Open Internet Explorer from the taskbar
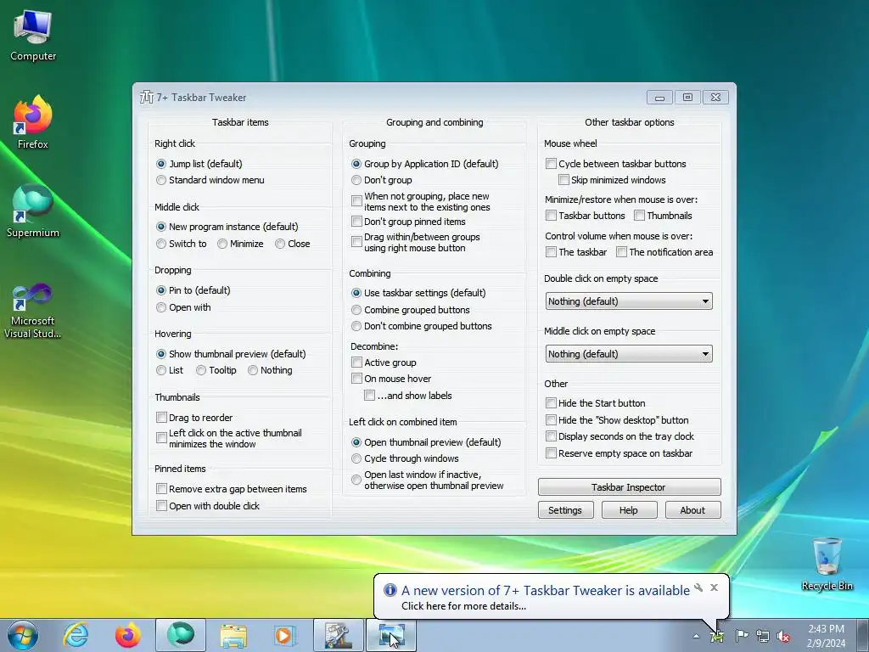The width and height of the screenshot is (869, 652). pyautogui.click(x=76, y=635)
